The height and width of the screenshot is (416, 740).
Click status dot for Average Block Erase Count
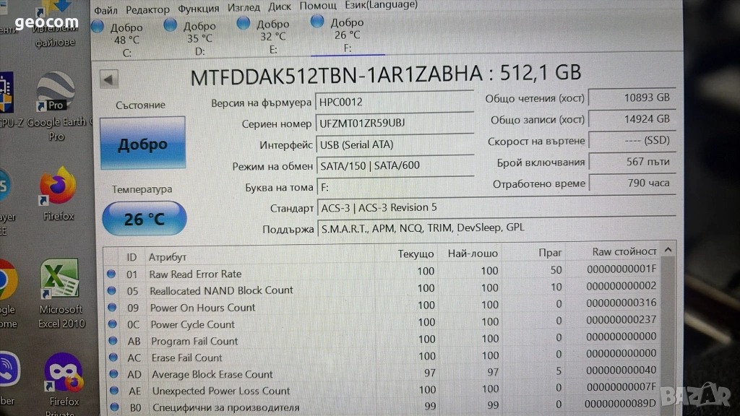click(112, 374)
